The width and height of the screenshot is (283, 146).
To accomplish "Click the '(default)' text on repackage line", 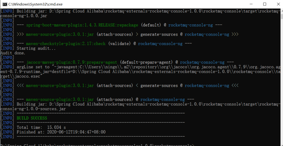I will coord(151,25).
